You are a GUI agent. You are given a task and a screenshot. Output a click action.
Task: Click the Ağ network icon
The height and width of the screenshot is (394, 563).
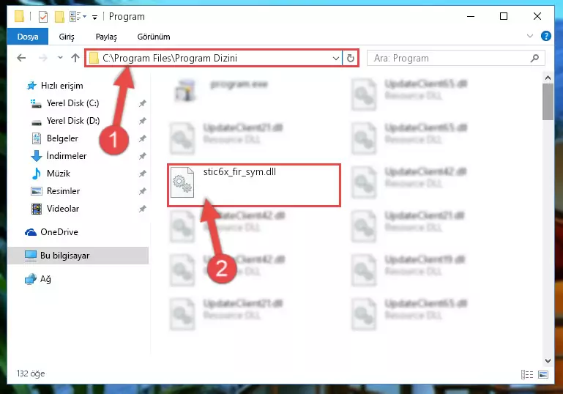(x=31, y=279)
